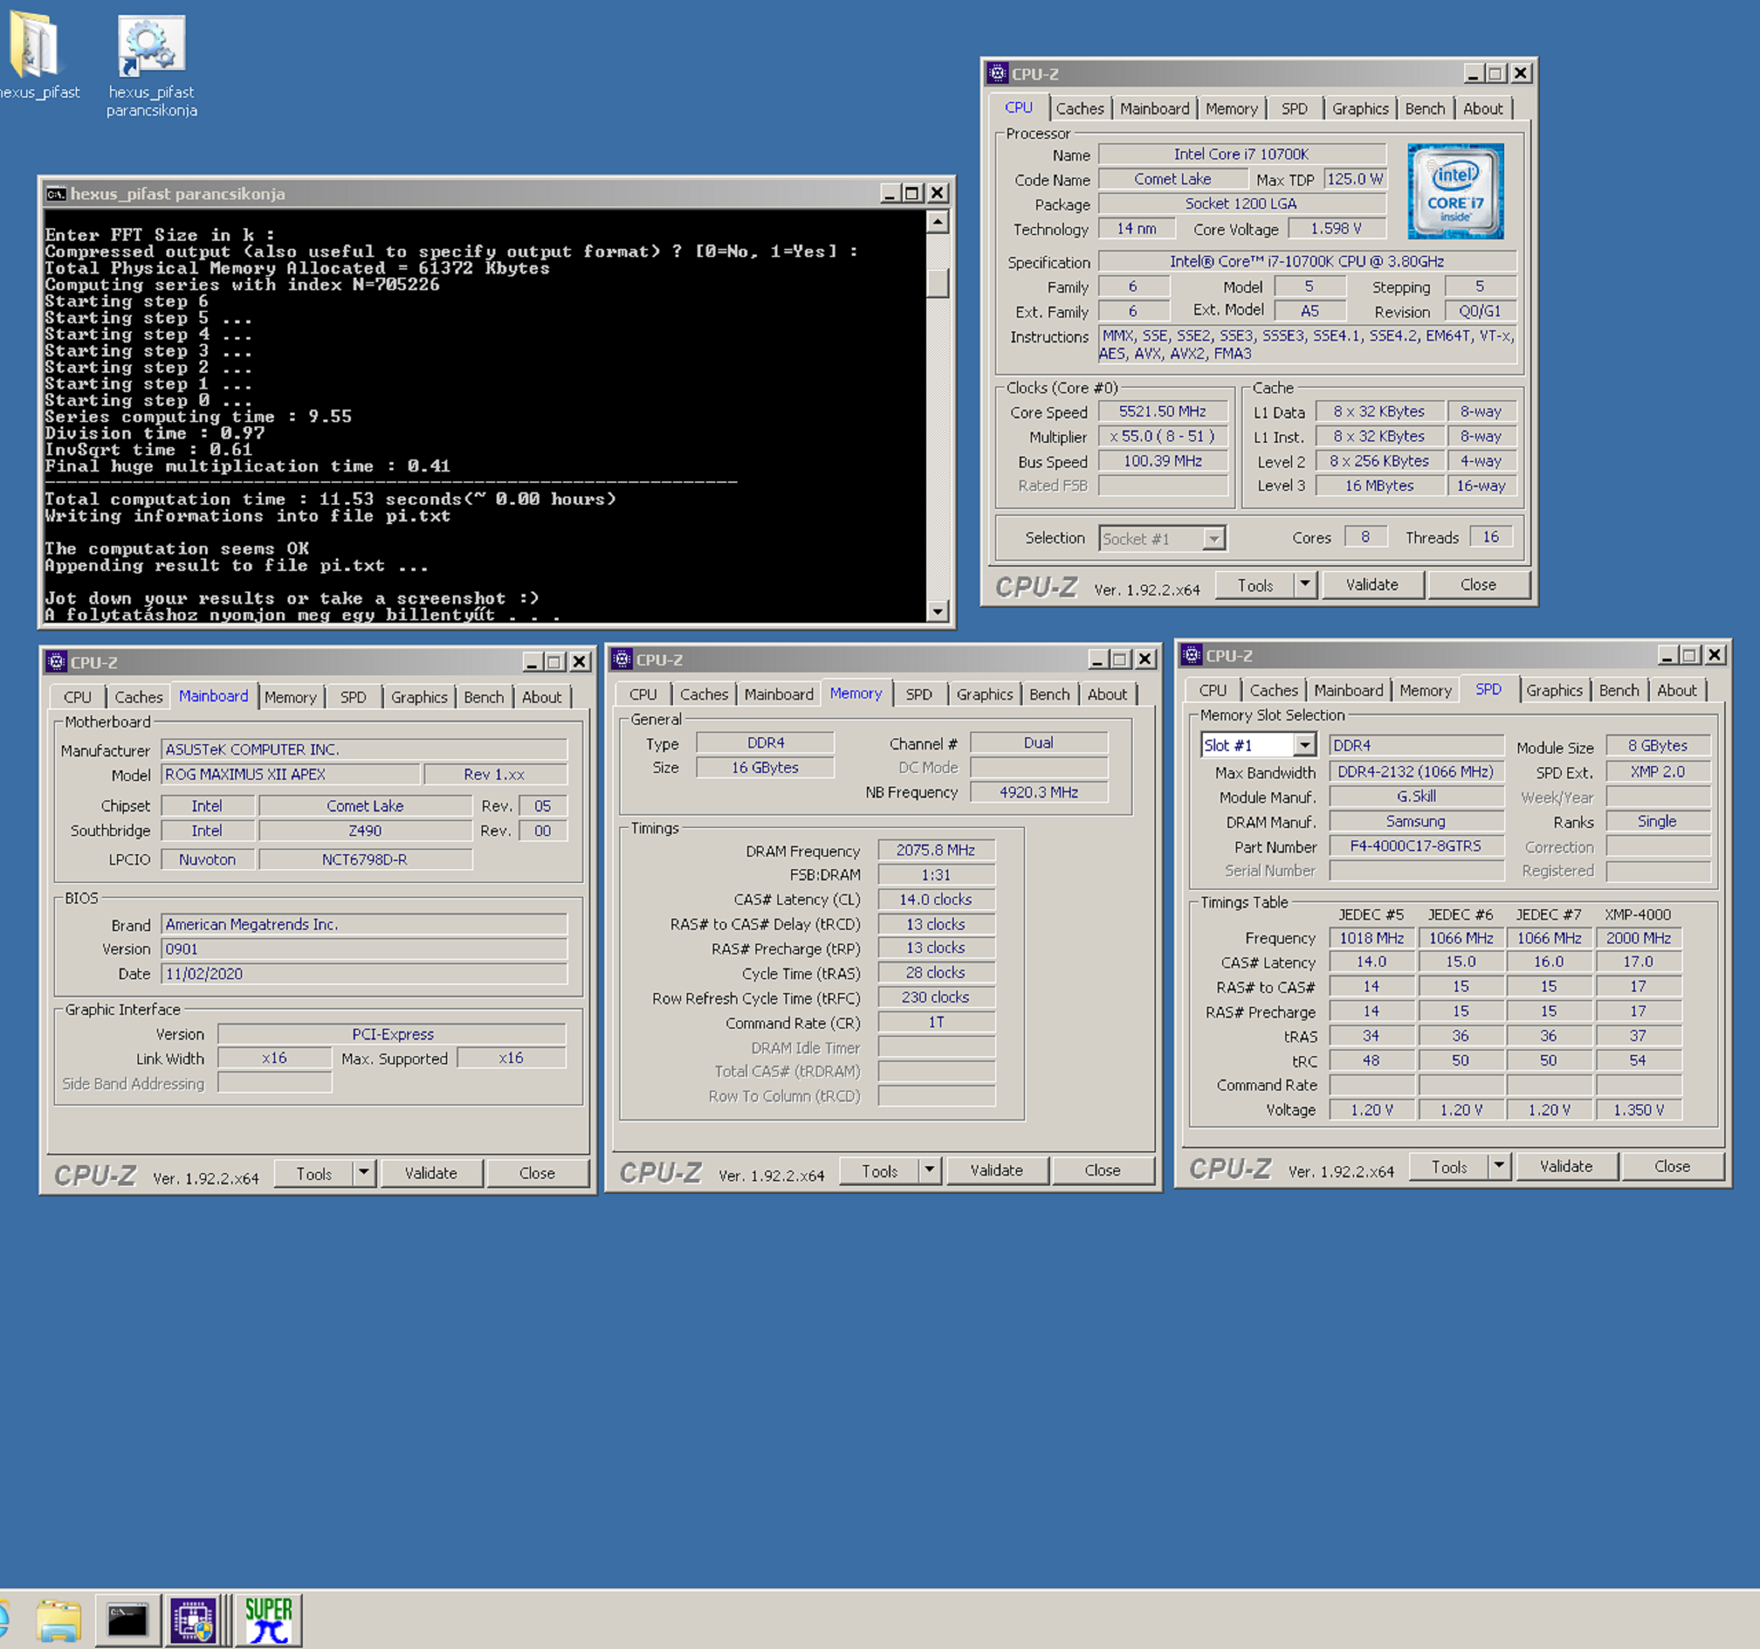This screenshot has width=1760, height=1649.
Task: Click CPU-Z title icon in CPU tab window
Action: click(x=998, y=73)
